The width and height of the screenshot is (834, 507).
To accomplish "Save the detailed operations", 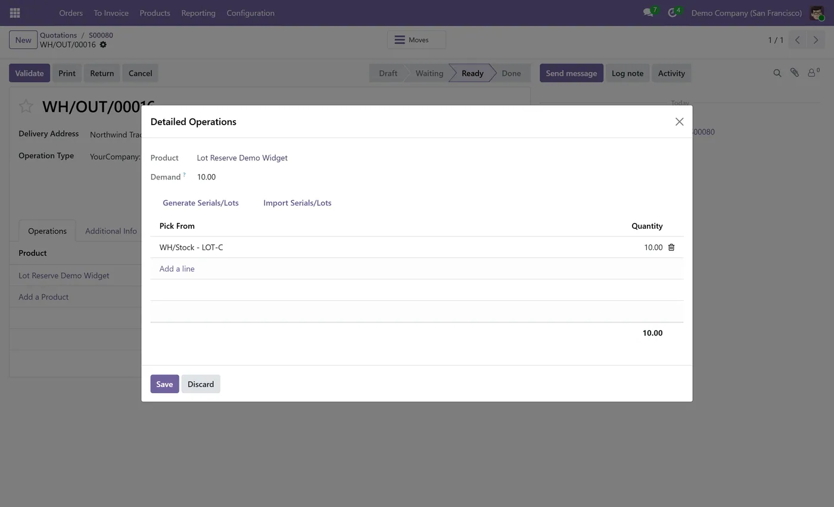I will (x=164, y=384).
